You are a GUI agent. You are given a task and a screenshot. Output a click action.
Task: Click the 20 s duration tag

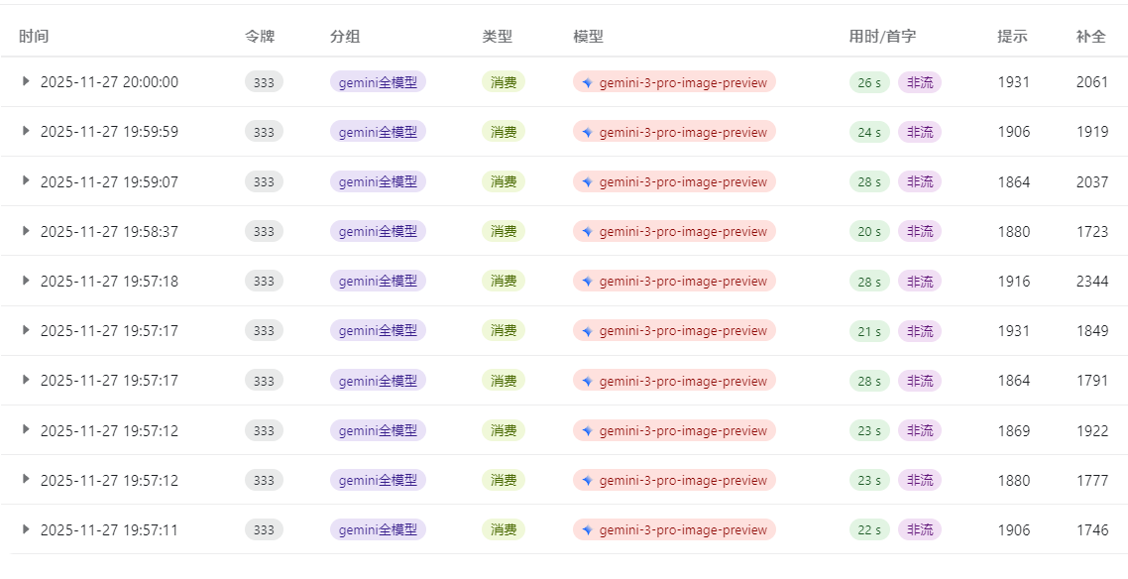[869, 232]
